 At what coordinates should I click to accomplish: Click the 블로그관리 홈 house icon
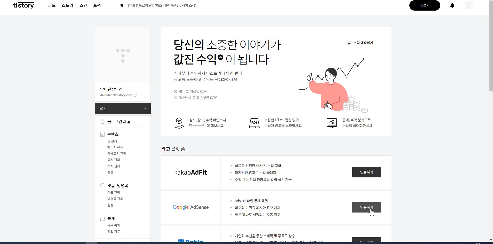[102, 122]
